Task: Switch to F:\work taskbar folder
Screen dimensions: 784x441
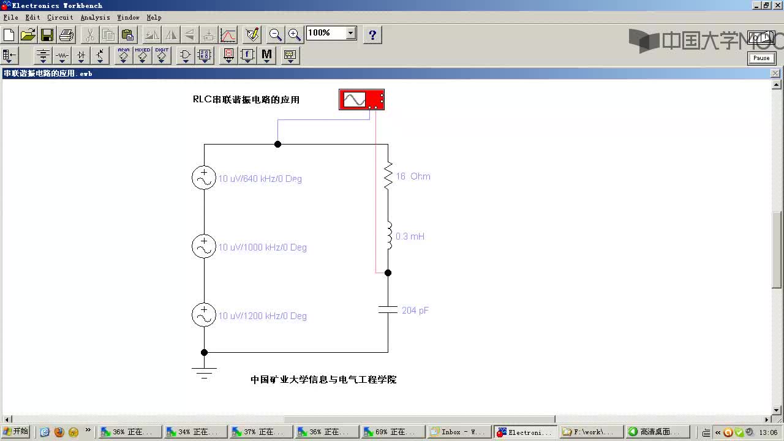Action: point(592,432)
